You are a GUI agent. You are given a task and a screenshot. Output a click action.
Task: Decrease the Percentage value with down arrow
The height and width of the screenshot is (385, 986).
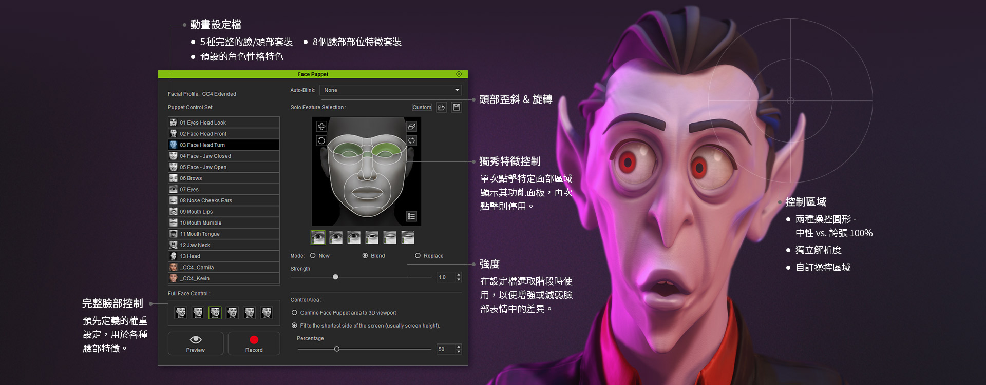click(x=459, y=352)
